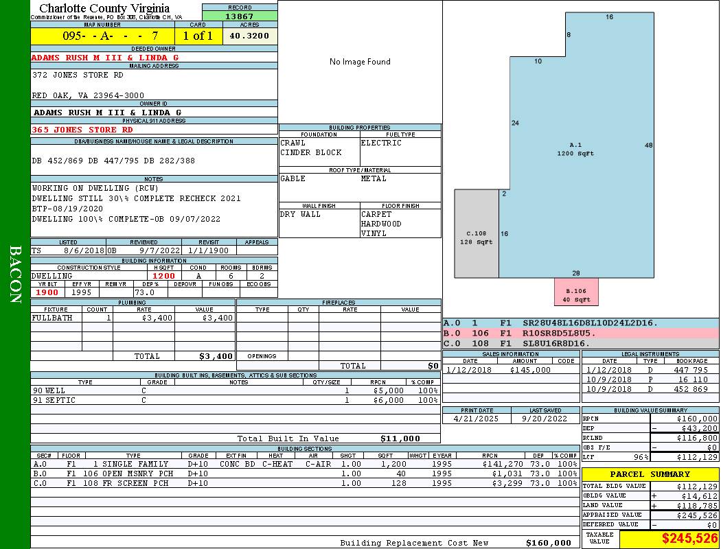Select the 447 795 legal instrument book page

690,370
